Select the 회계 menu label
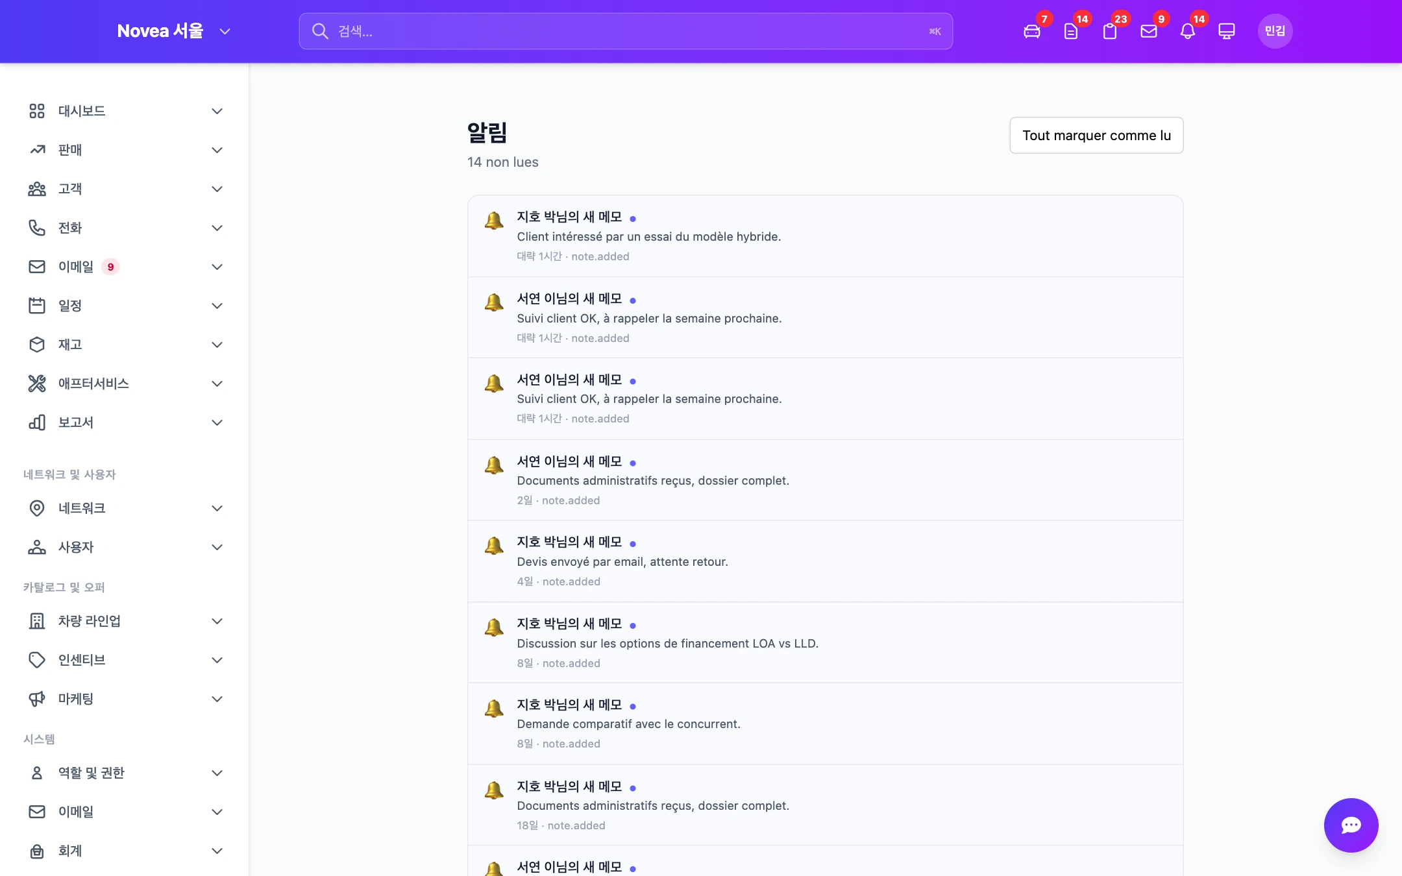 tap(70, 851)
